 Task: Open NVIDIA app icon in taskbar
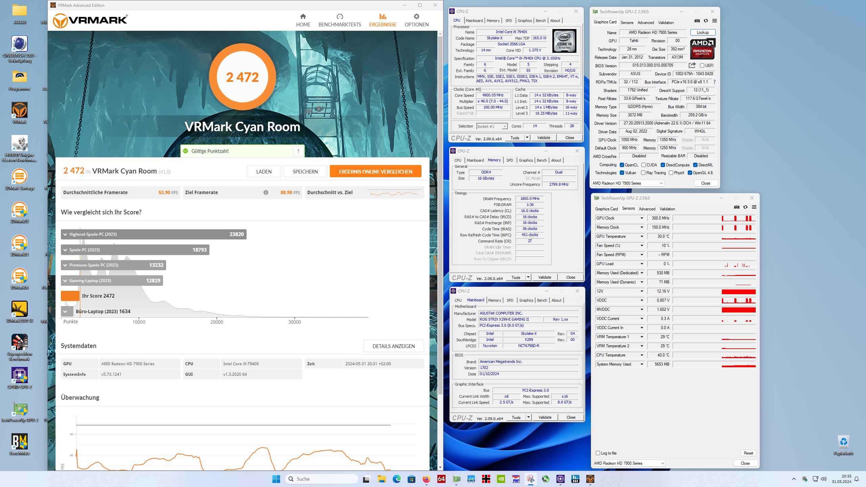[501, 479]
